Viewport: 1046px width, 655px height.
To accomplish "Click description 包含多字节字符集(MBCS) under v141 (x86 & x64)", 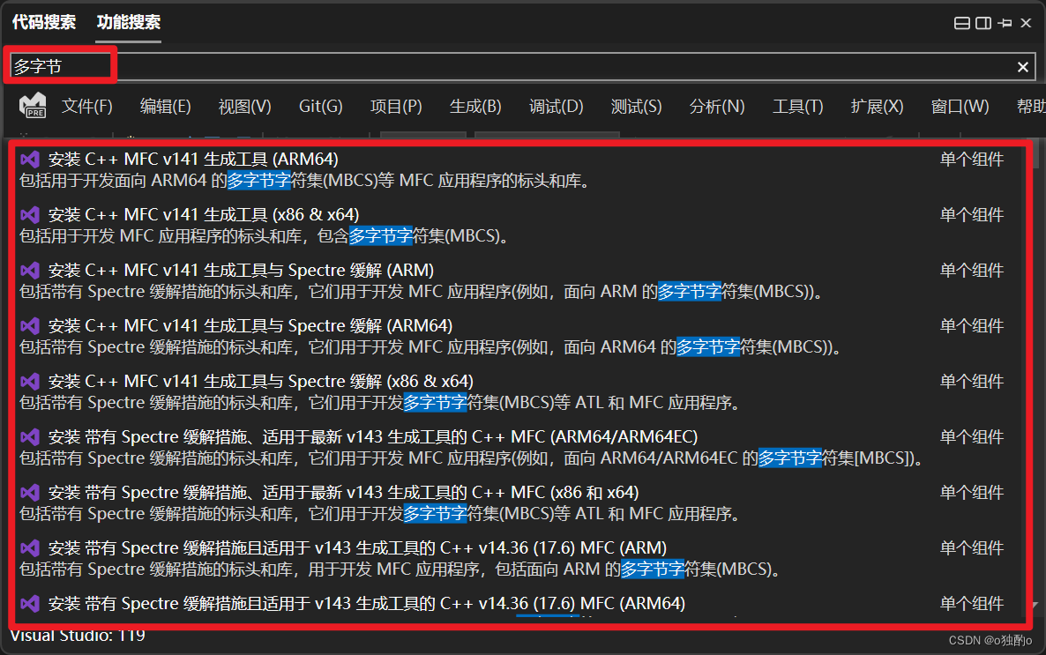I will [264, 235].
